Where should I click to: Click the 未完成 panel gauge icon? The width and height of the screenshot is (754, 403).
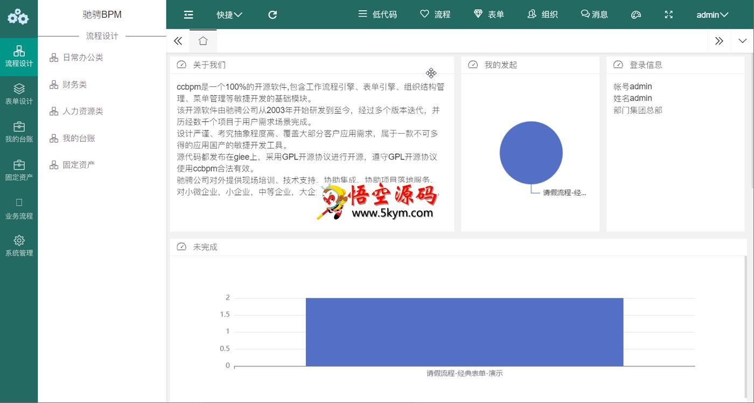(x=181, y=247)
